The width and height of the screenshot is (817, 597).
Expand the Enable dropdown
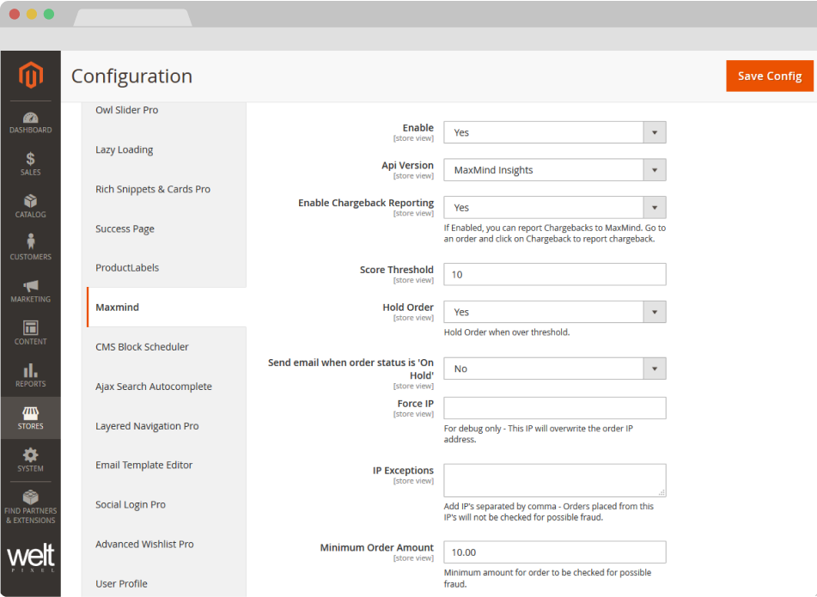(x=554, y=132)
